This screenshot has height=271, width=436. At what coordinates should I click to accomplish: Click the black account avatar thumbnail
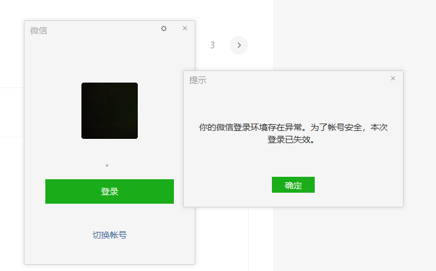pyautogui.click(x=110, y=111)
